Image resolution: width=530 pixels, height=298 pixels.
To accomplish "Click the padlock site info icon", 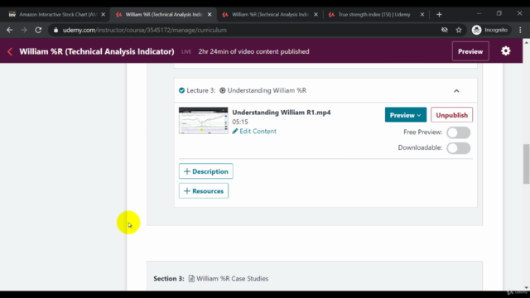I will 55,30.
